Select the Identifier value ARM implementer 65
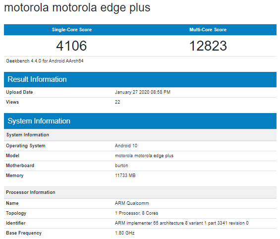Viewport: 280px width, 239px height. tap(181, 223)
